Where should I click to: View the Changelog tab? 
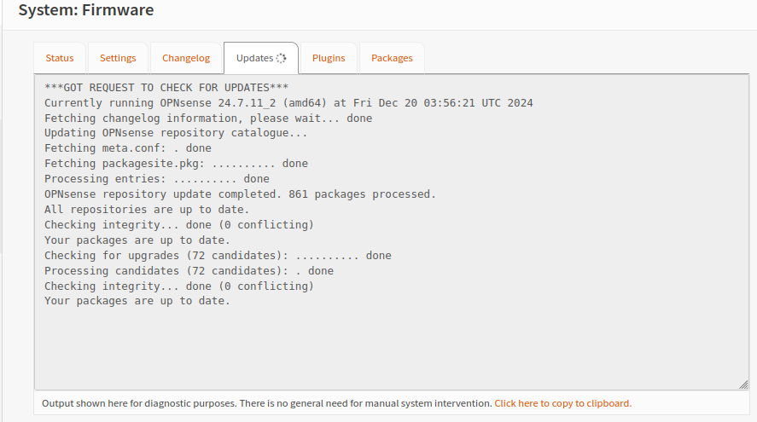coord(186,58)
